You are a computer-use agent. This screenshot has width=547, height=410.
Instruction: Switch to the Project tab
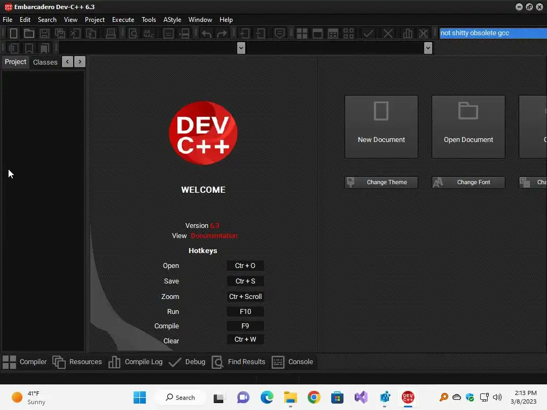pos(15,62)
